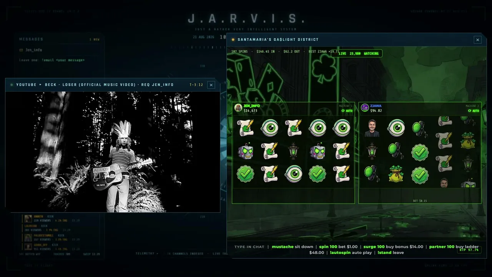Click the $146.45 IN stat
Viewport: 492px width, 277px height.
[x=266, y=51]
